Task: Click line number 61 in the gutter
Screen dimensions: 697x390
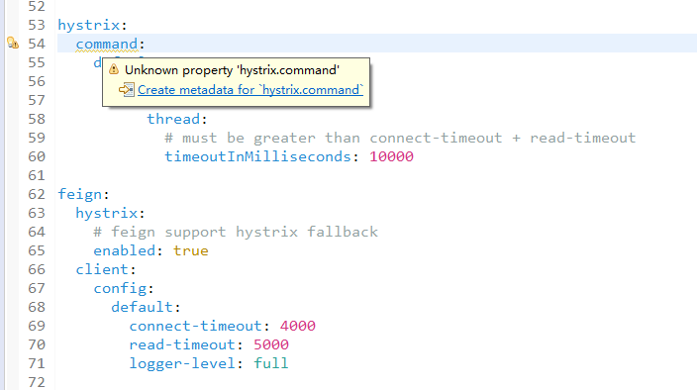Action: 37,175
